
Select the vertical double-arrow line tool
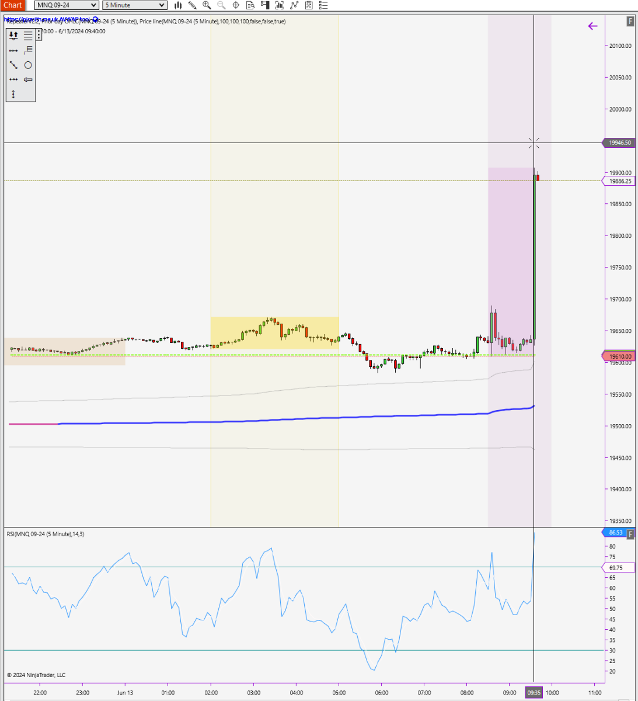pos(13,94)
